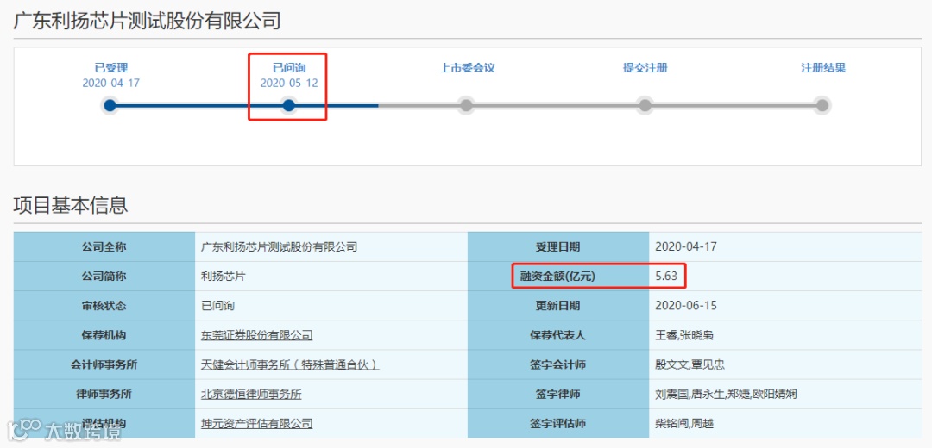Click the 已受理 stage marker dot
Screen dimensions: 932x448
coord(110,106)
